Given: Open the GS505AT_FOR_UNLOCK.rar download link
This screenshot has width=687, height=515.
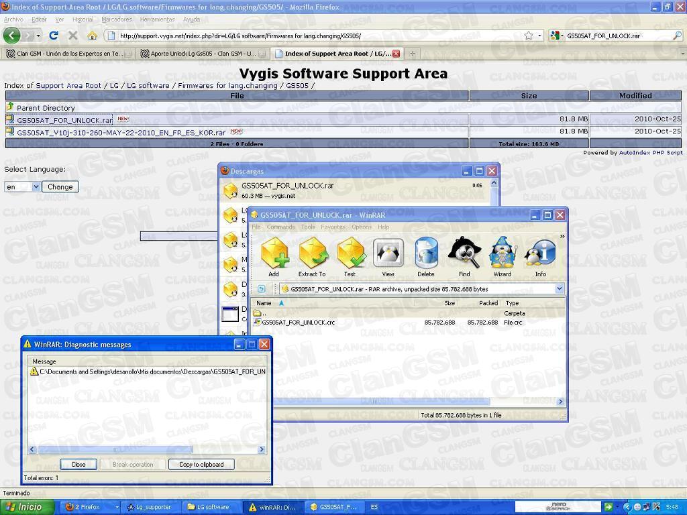Looking at the screenshot, I should pyautogui.click(x=65, y=120).
